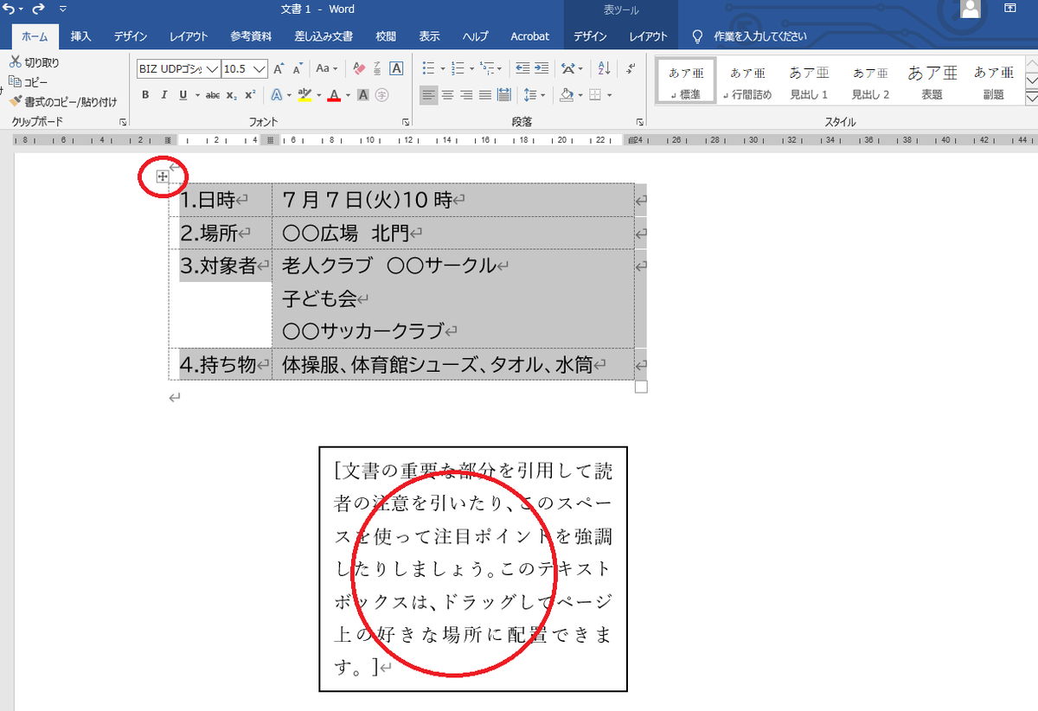This screenshot has height=711, width=1038.
Task: Open the 校閲 tab
Action: point(386,36)
